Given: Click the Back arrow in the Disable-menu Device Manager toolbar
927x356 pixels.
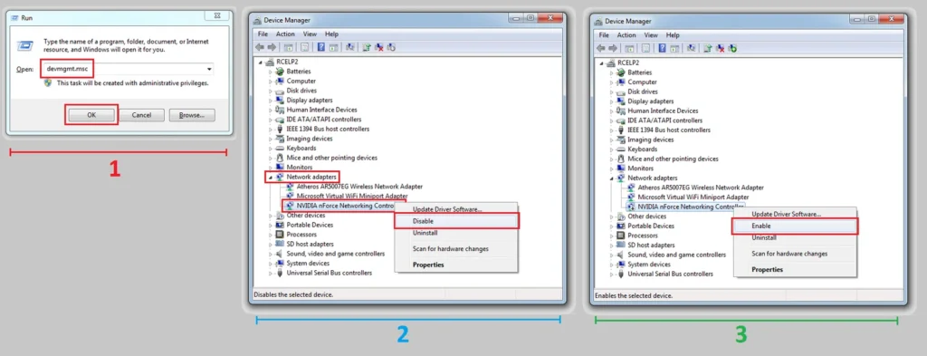Looking at the screenshot, I should [x=260, y=47].
